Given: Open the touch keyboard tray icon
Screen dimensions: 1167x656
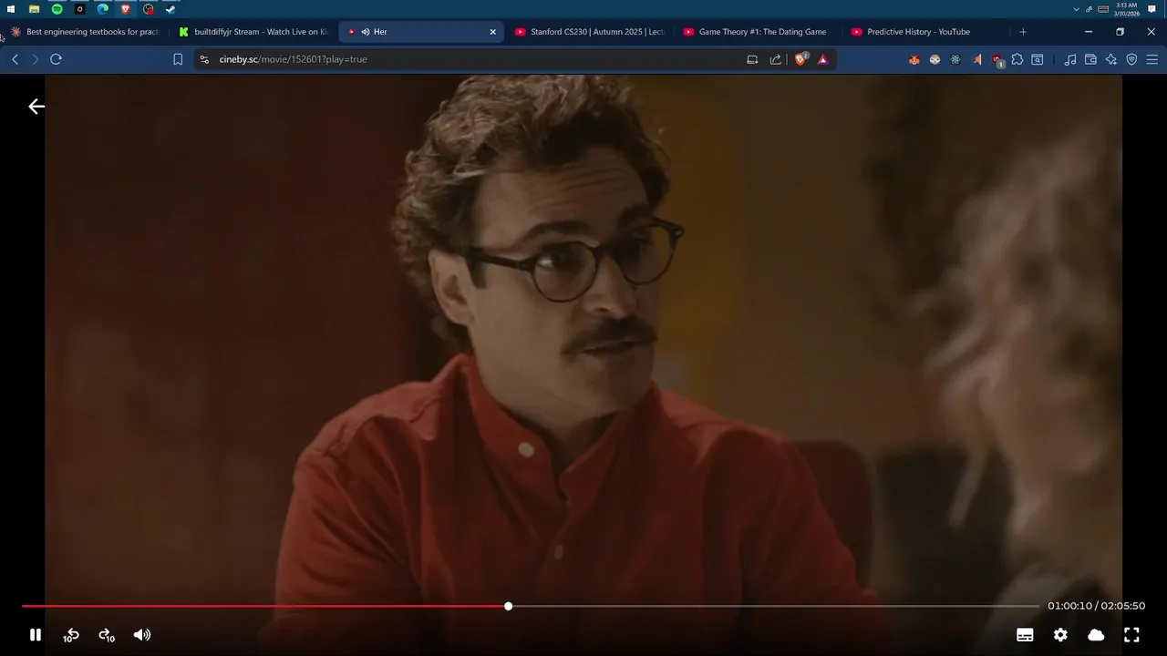Looking at the screenshot, I should (1103, 9).
